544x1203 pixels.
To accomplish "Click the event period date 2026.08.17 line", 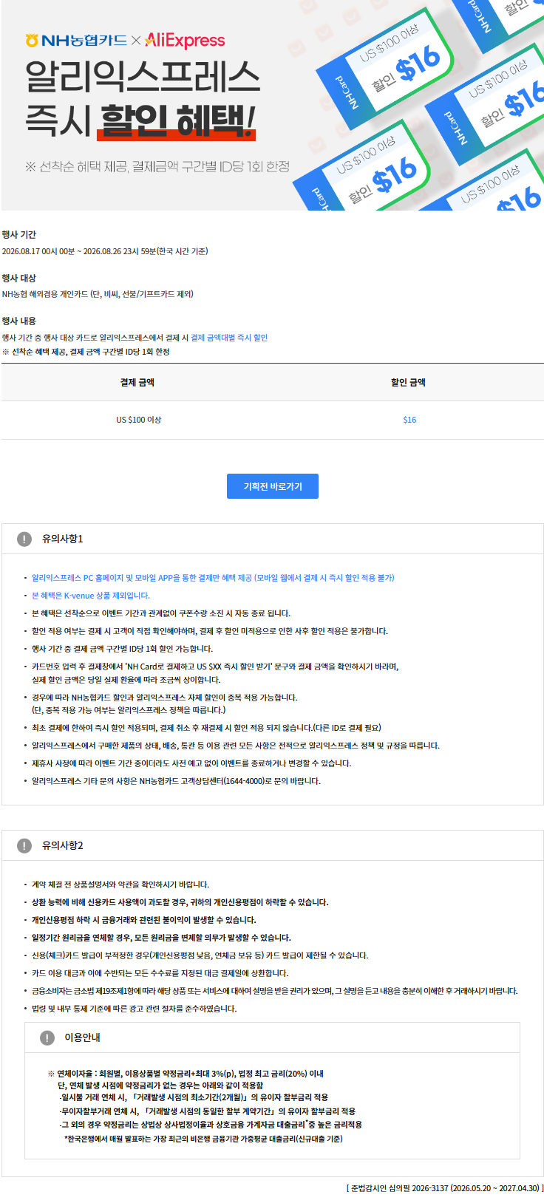I will [105, 251].
